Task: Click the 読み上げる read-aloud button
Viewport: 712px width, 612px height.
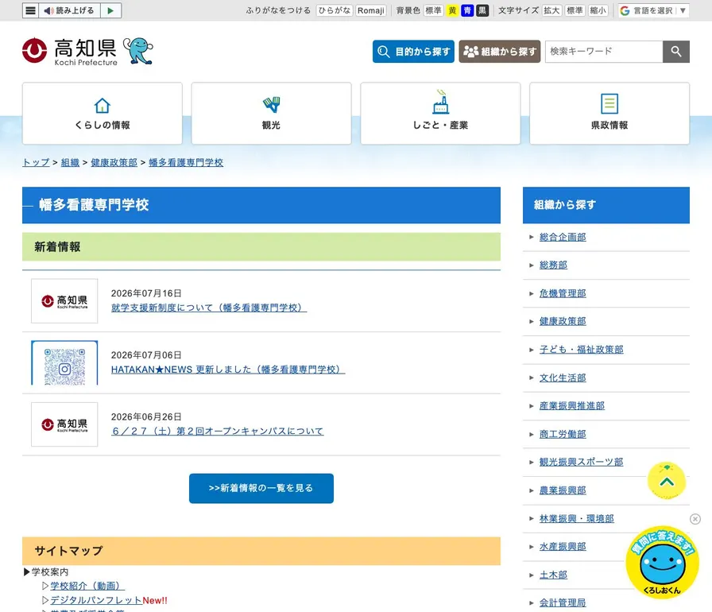Action: point(69,10)
